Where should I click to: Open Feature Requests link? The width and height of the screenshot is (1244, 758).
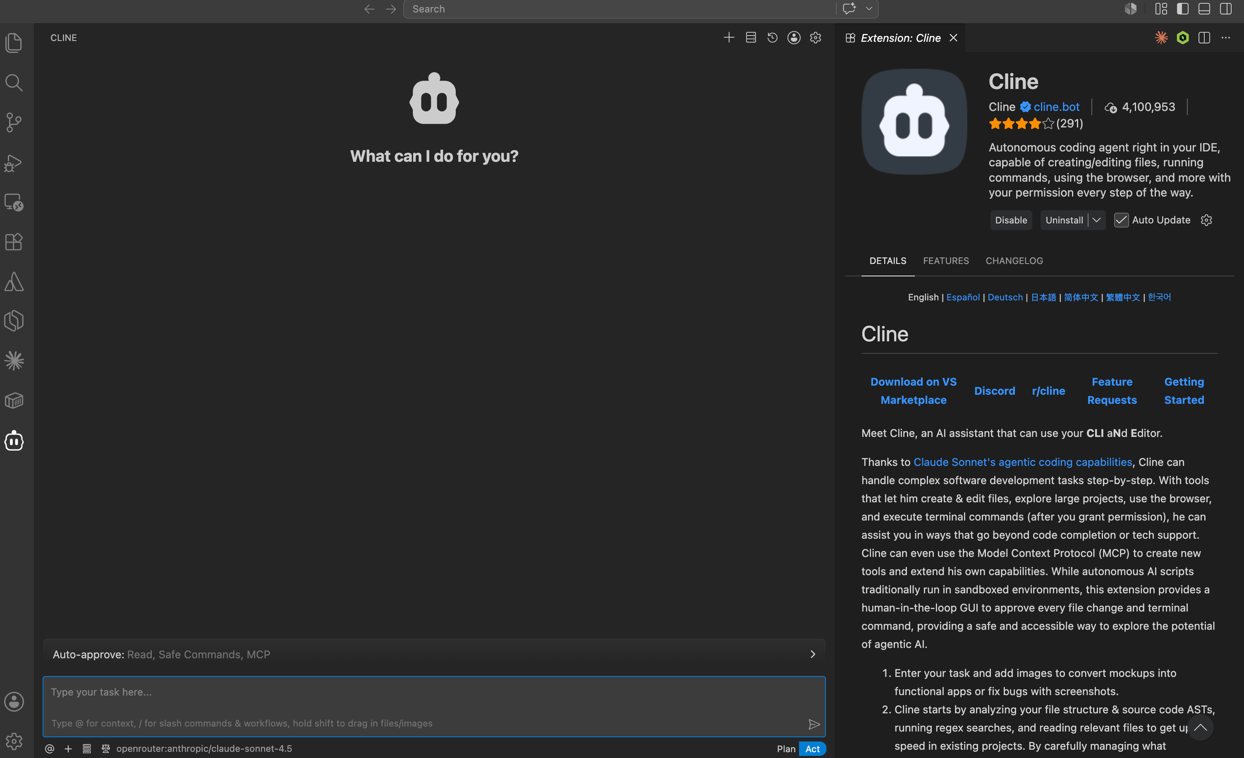(1112, 391)
